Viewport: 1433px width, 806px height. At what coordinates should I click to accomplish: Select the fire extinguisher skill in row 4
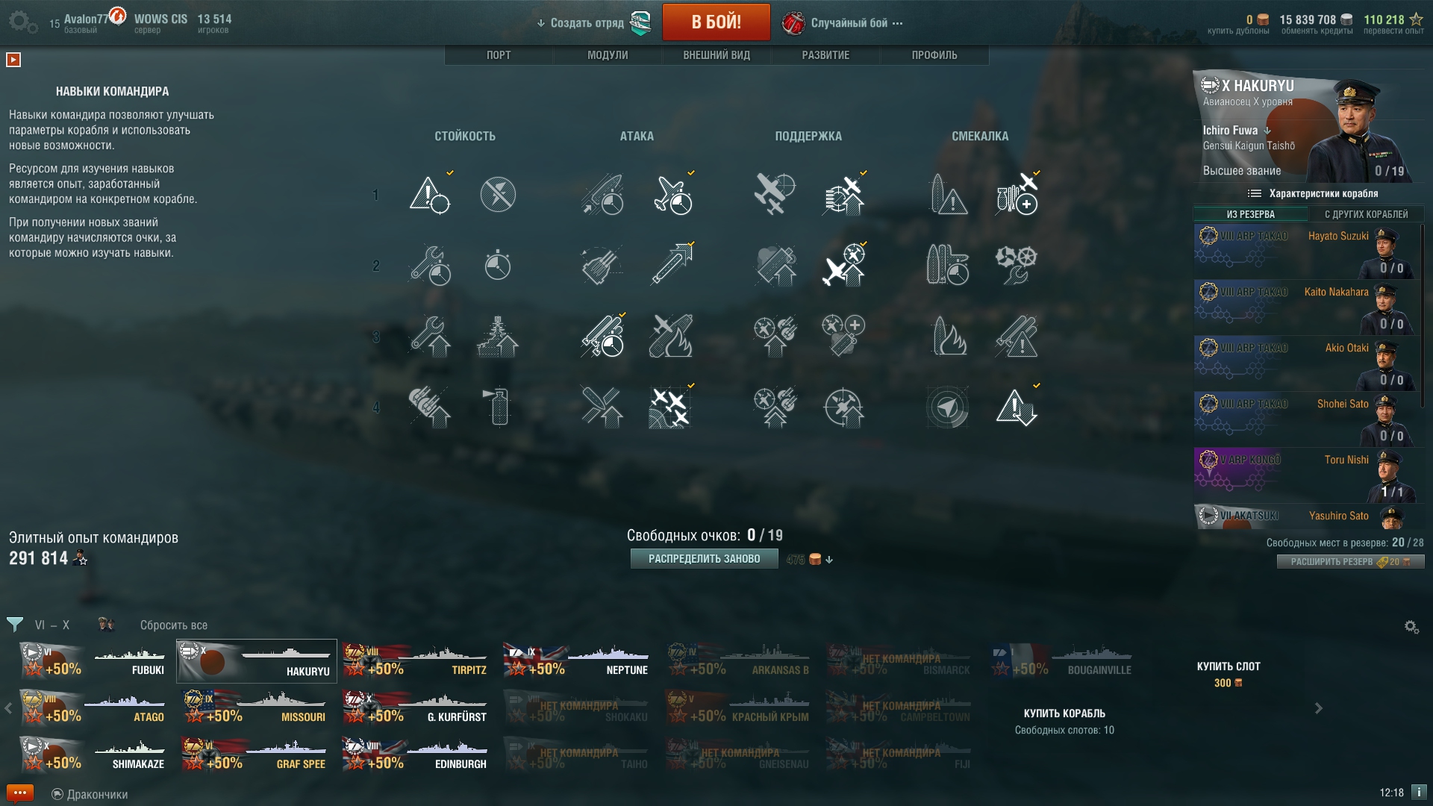tap(498, 407)
